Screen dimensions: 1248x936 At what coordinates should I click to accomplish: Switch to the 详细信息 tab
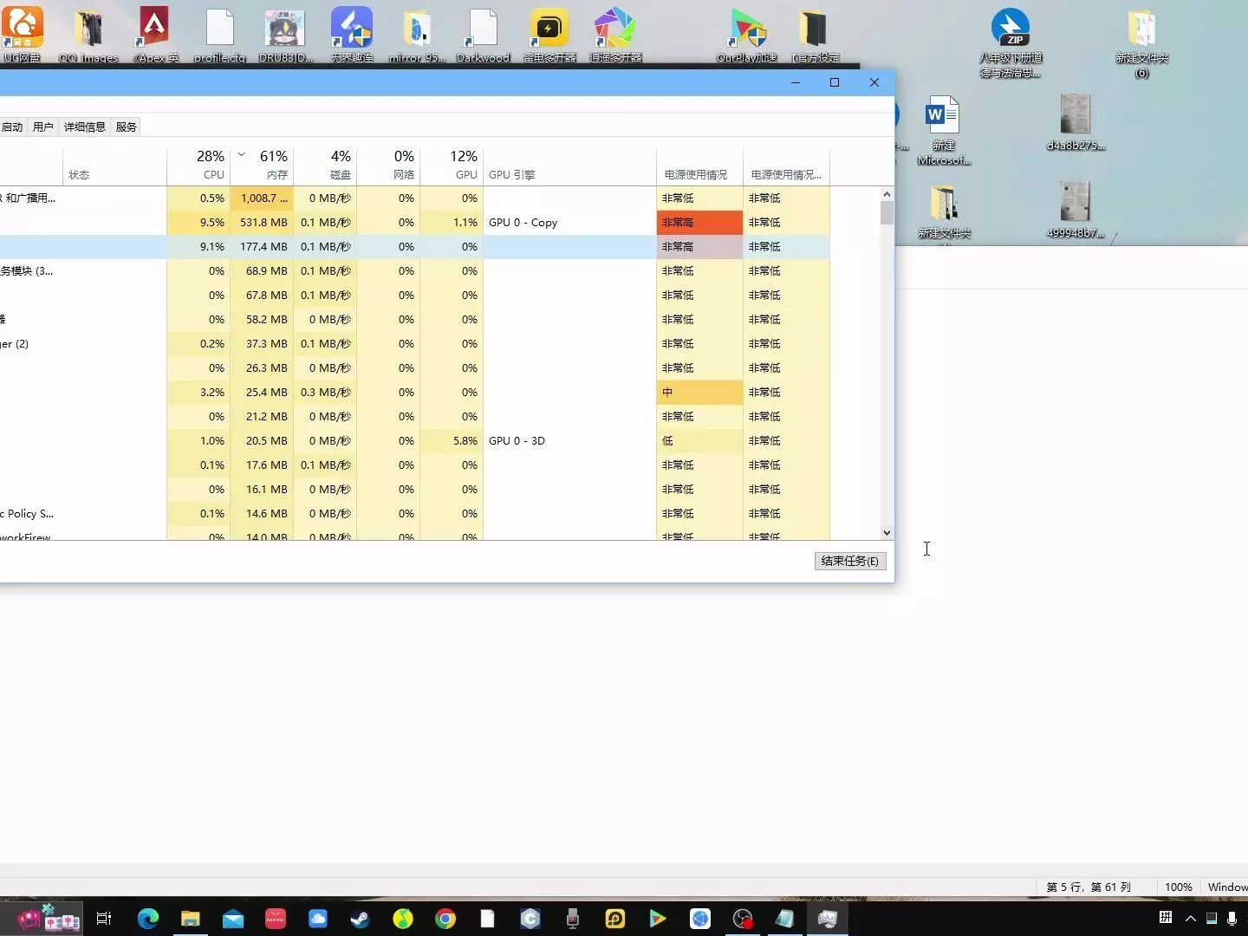click(85, 127)
